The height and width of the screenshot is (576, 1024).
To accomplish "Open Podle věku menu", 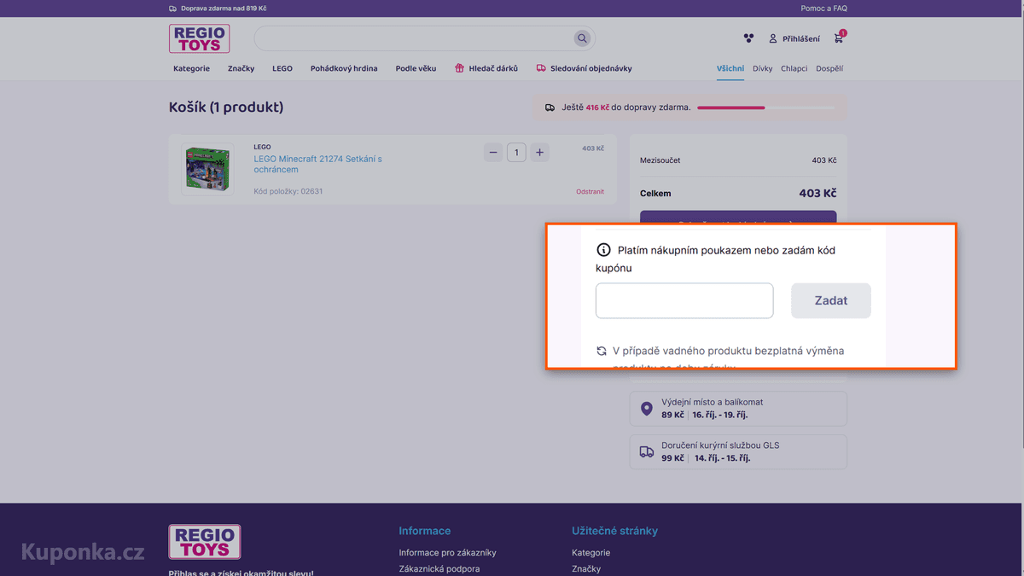I will pos(416,68).
